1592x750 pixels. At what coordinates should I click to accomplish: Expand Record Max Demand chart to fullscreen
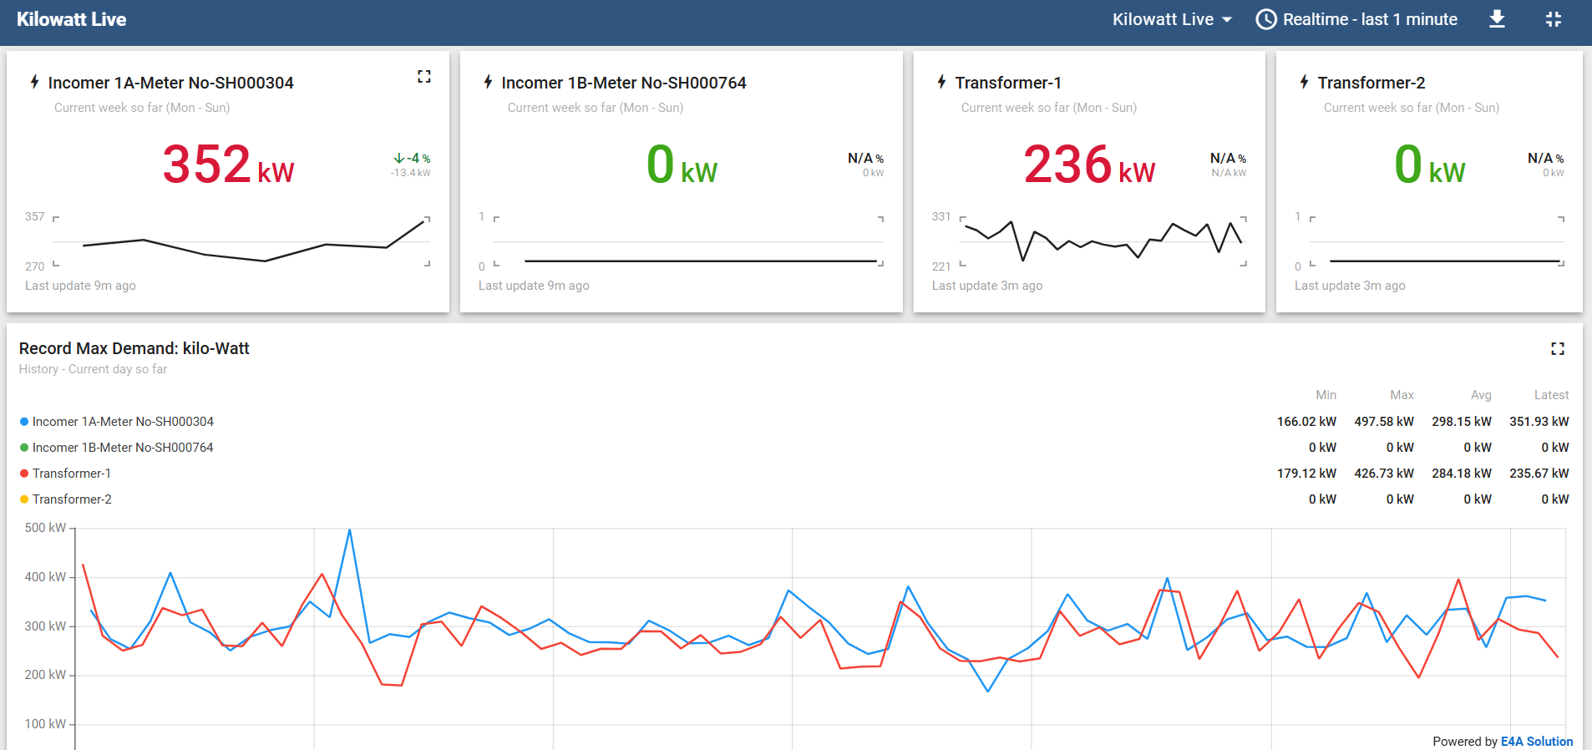(x=1557, y=349)
